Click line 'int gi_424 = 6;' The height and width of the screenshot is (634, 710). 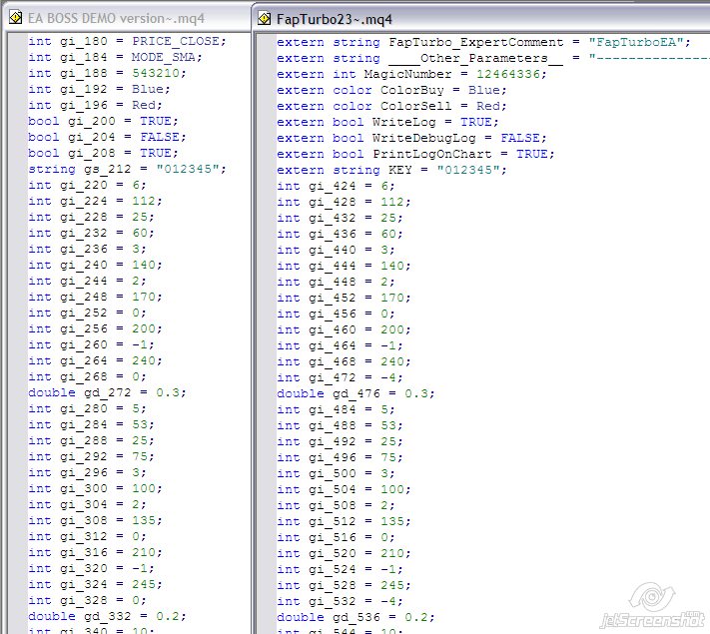[x=336, y=186]
